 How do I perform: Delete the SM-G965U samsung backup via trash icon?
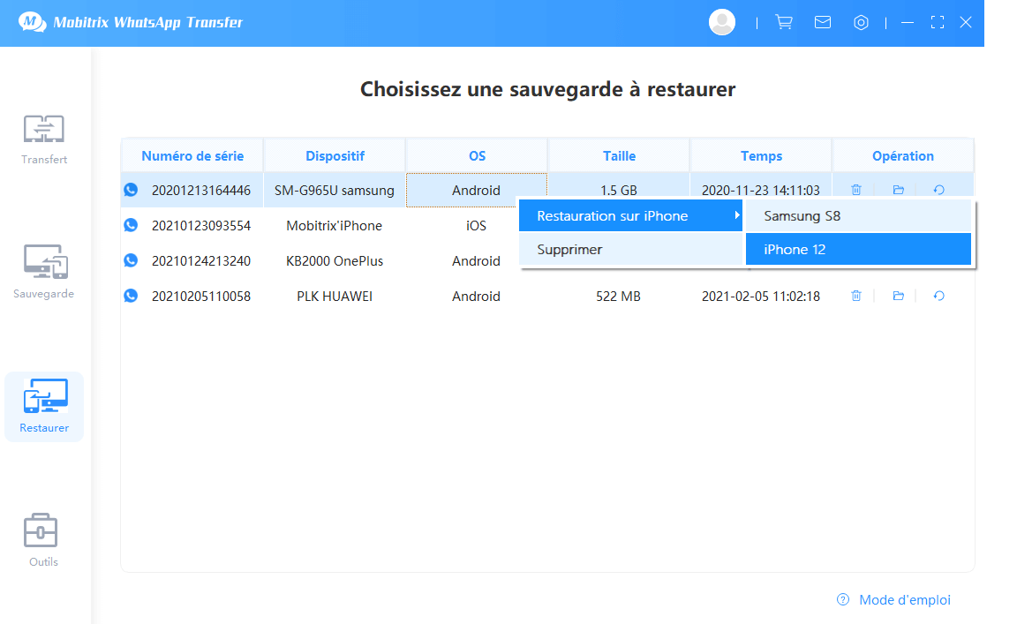[x=856, y=190]
